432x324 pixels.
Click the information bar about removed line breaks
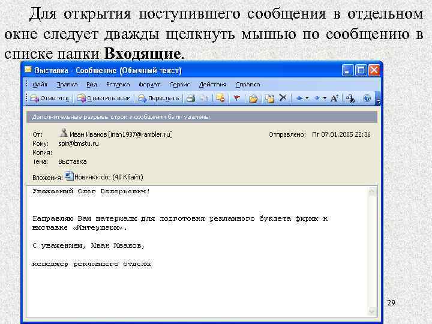pos(202,117)
